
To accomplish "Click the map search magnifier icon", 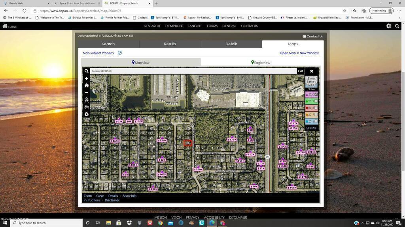I will pos(86,71).
